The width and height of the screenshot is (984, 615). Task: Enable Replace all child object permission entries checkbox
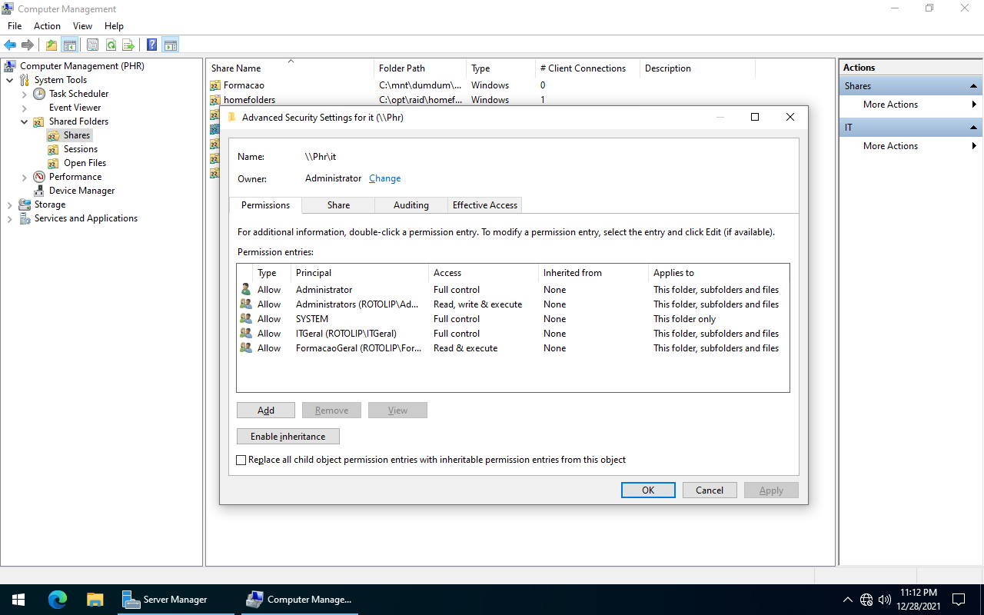(241, 460)
